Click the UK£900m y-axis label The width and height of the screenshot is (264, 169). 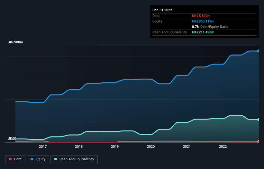click(15, 42)
